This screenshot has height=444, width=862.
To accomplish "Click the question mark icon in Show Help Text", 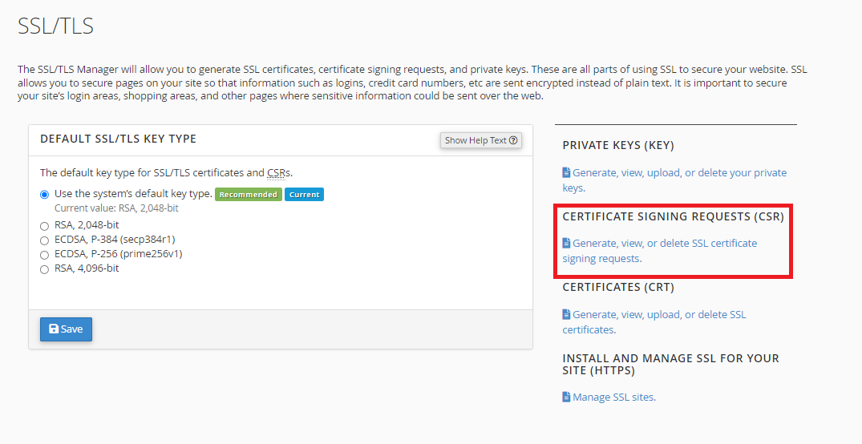I will tap(513, 140).
